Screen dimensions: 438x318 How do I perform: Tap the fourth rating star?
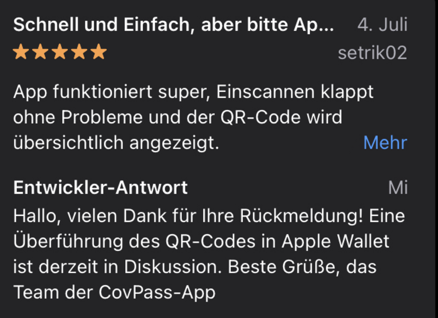pyautogui.click(x=79, y=53)
